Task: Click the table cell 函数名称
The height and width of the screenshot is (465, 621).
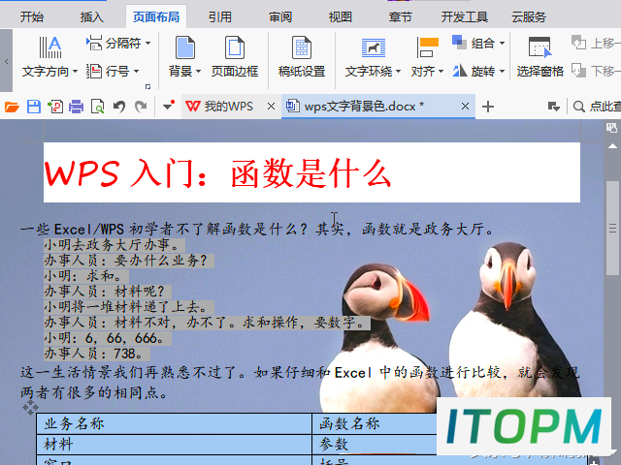Action: coord(375,424)
